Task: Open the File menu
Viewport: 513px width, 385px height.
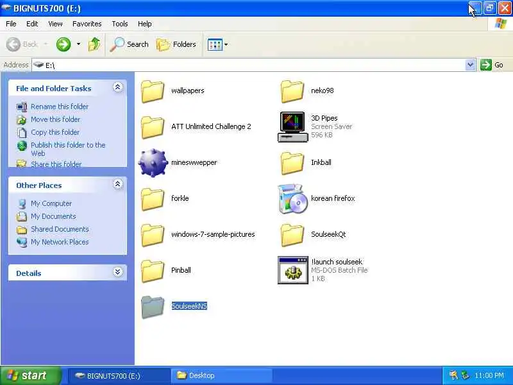Action: click(11, 24)
